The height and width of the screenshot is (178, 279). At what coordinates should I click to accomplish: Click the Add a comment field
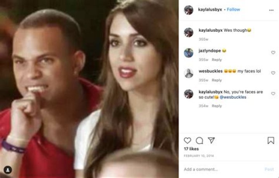click(x=222, y=169)
